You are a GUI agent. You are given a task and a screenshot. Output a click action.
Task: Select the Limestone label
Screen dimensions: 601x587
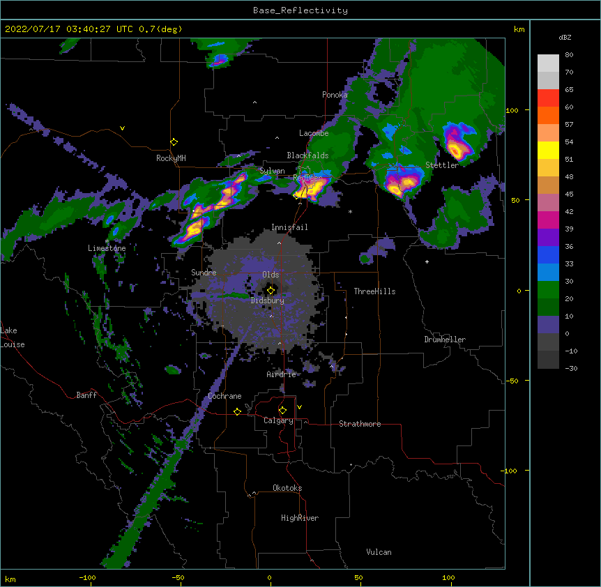[107, 248]
